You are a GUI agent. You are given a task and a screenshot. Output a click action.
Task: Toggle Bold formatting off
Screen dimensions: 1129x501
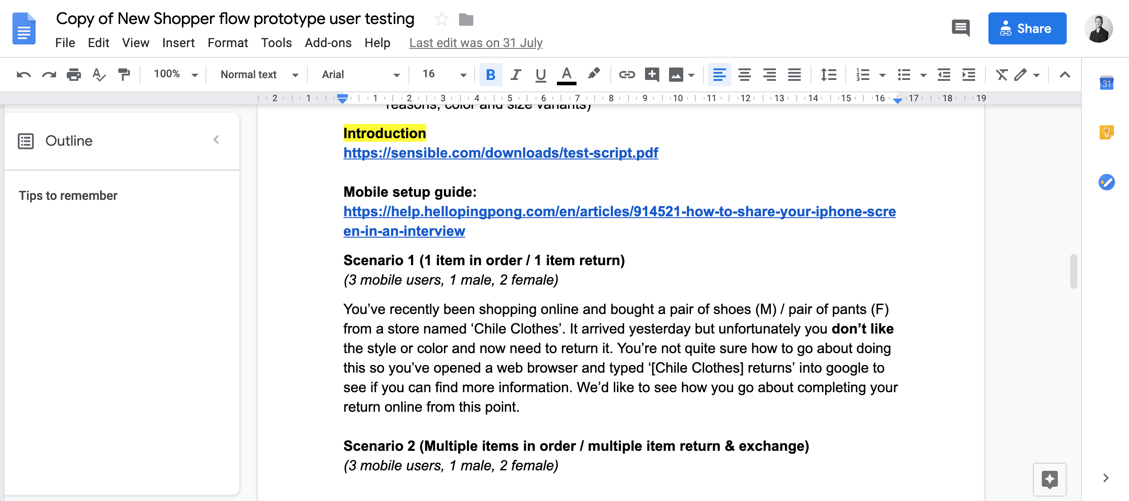coord(491,75)
